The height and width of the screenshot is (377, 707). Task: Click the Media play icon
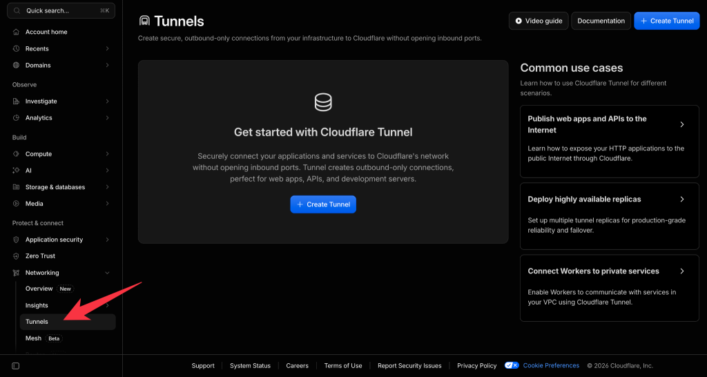tap(17, 204)
